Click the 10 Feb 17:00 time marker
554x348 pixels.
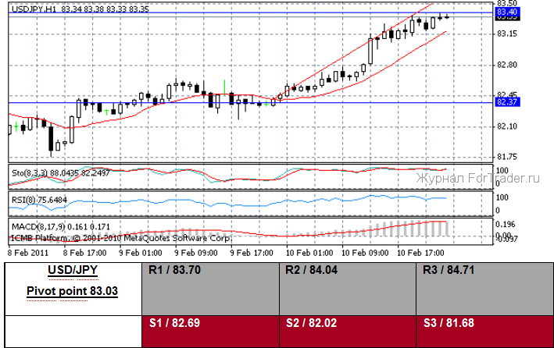point(422,253)
